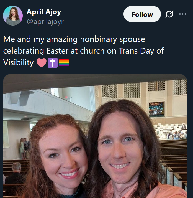Open the round profile avatar

(x=13, y=16)
